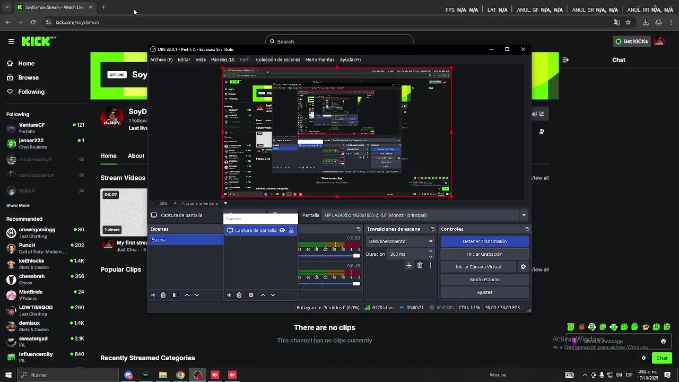Open Editar menu in OBS
The height and width of the screenshot is (382, 679).
pyautogui.click(x=184, y=60)
